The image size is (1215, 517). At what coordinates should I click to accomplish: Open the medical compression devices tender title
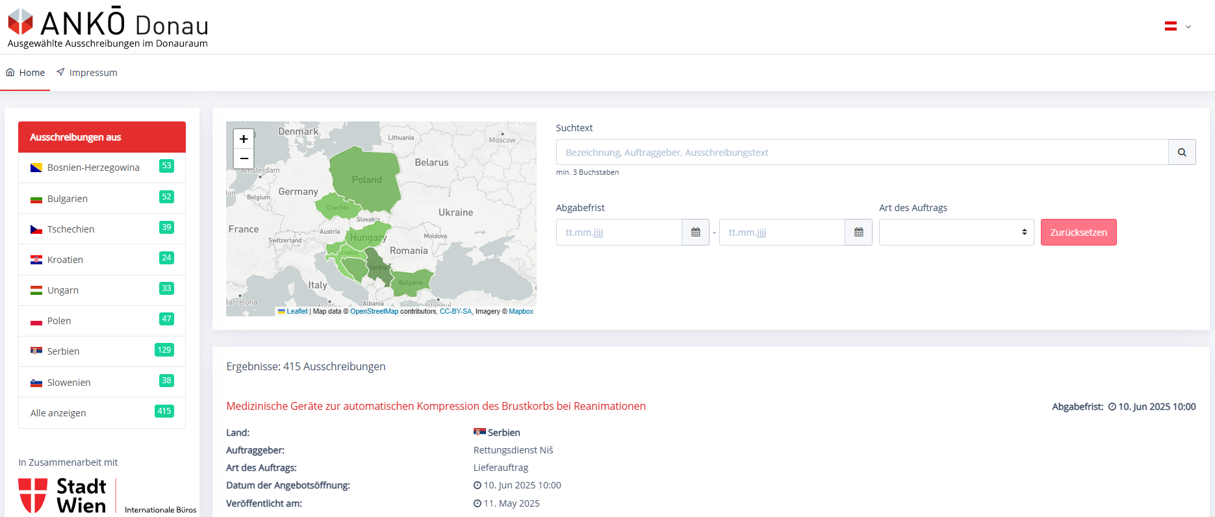click(x=436, y=406)
